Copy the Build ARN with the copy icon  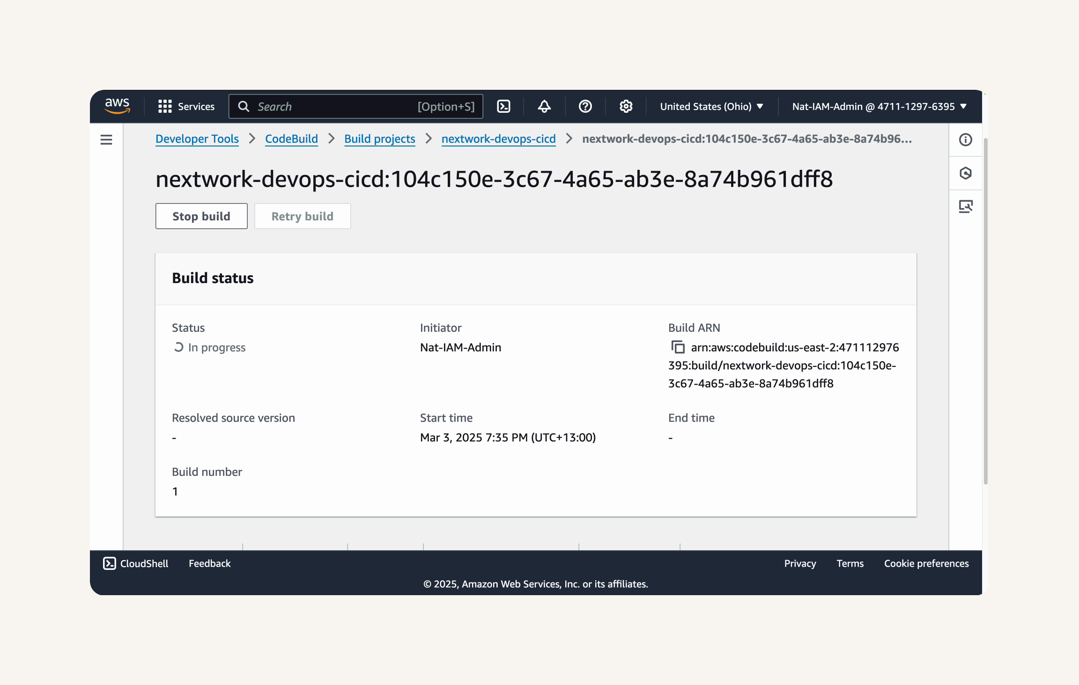click(678, 347)
